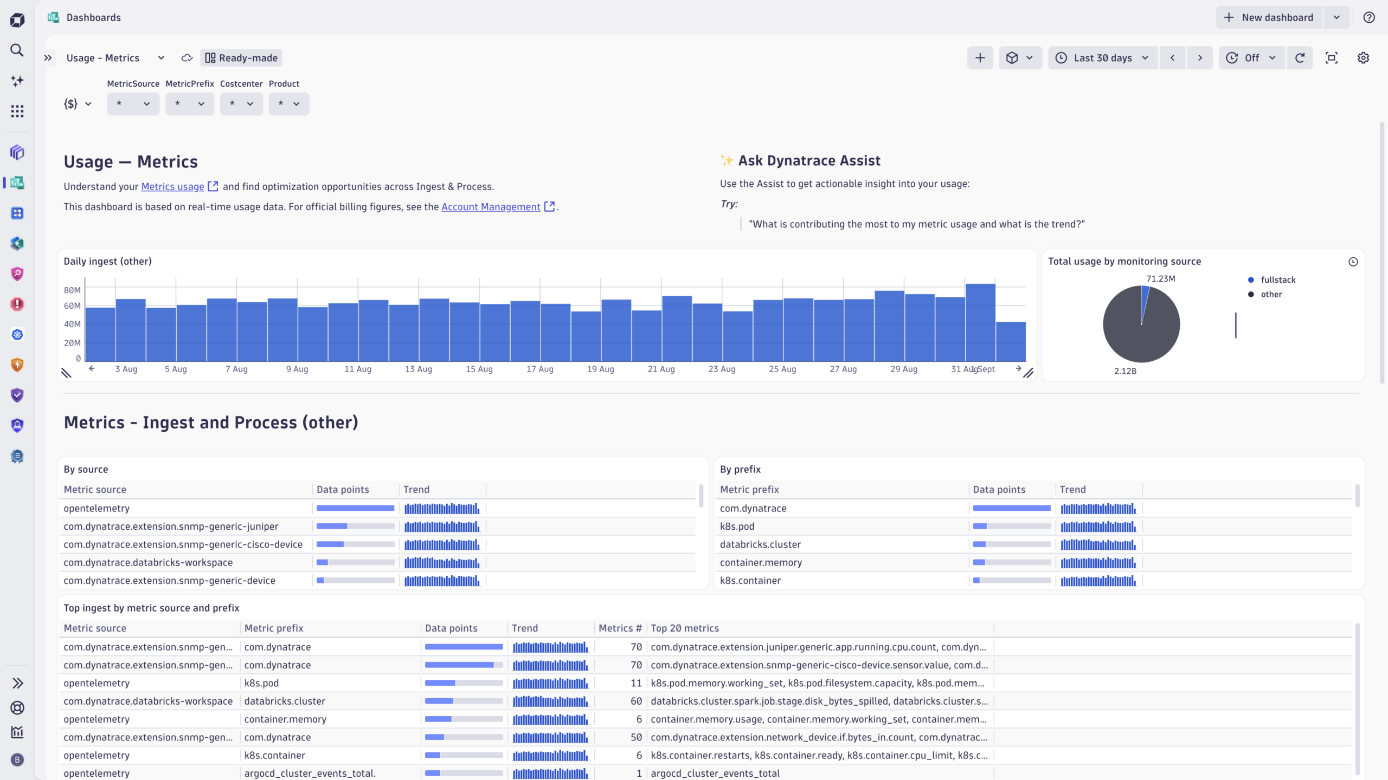Open the red exclamation Problems icon
Screen dimensions: 1388x780
(17, 304)
